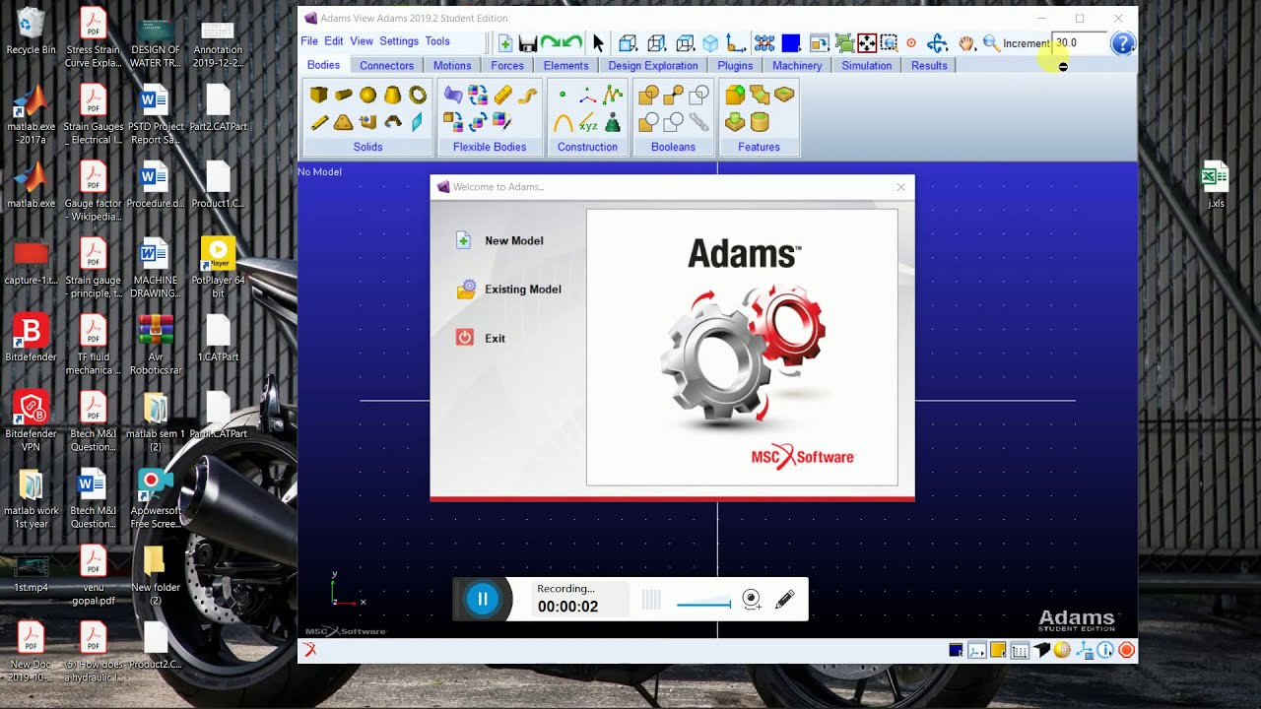Viewport: 1261px width, 709px height.
Task: Switch to the Design Exploration tab
Action: coord(652,65)
